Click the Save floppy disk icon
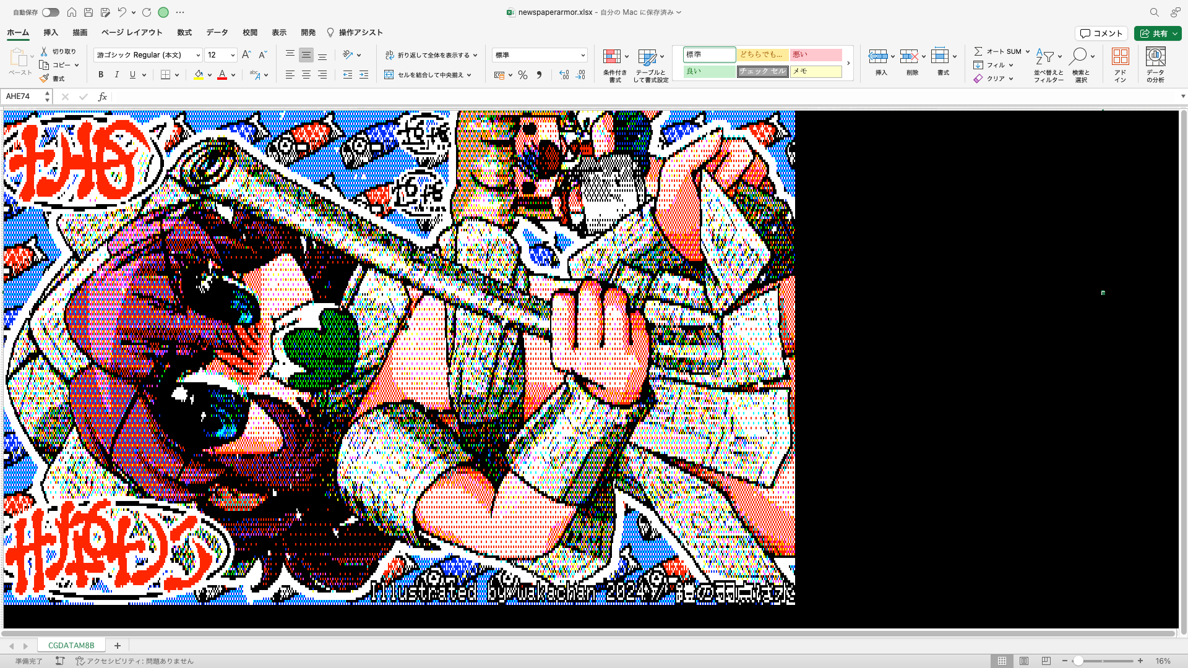Screen dimensions: 1188x668 click(88, 12)
